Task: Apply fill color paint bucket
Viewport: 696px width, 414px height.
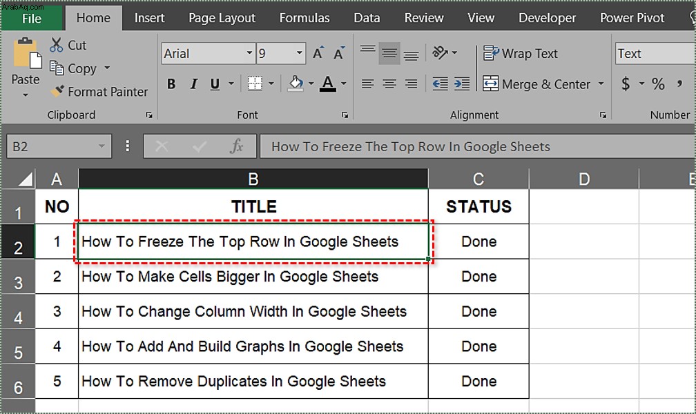Action: point(296,83)
